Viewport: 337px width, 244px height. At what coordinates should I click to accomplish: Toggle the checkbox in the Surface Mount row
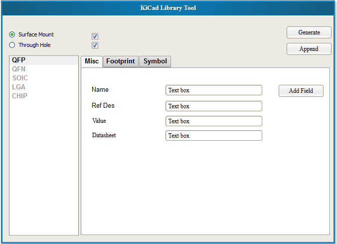tap(95, 36)
